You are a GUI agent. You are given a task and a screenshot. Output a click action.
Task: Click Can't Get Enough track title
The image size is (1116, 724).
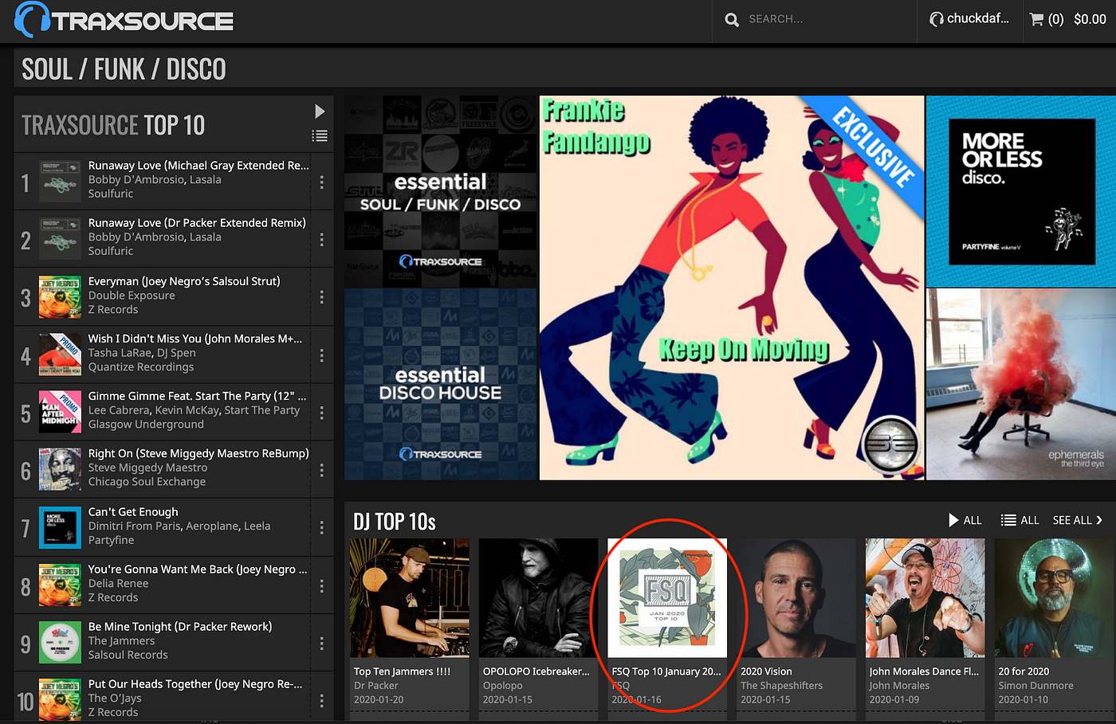tap(133, 511)
